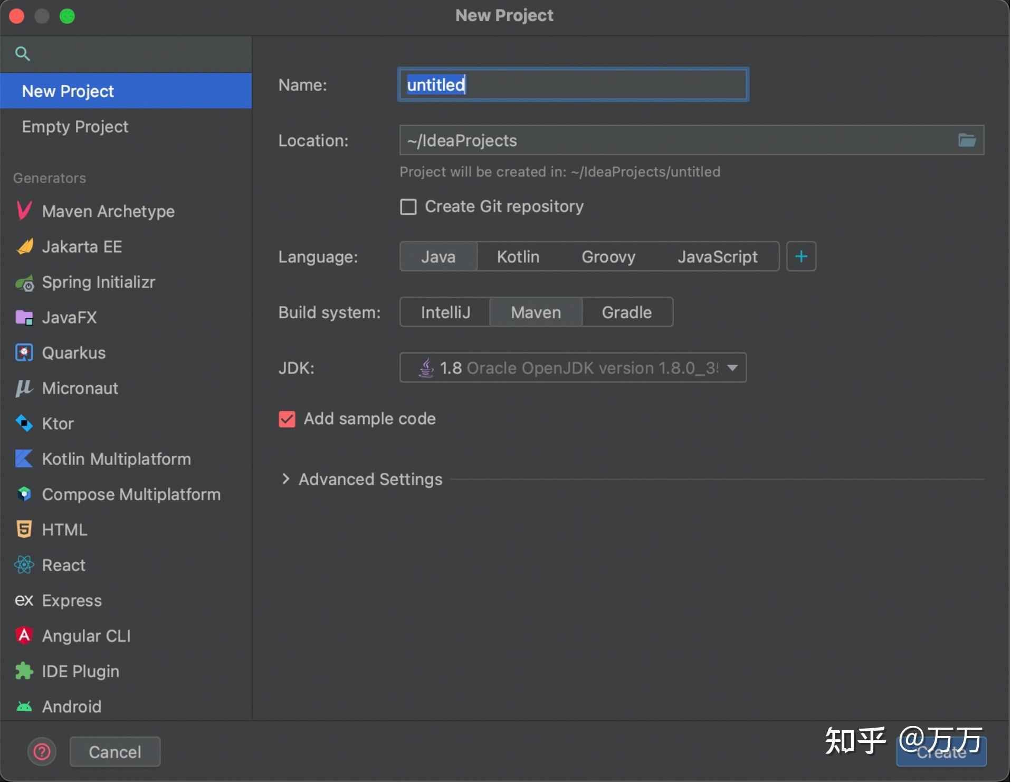Click the IDE Plugin puzzle icon
The width and height of the screenshot is (1011, 783).
point(24,671)
